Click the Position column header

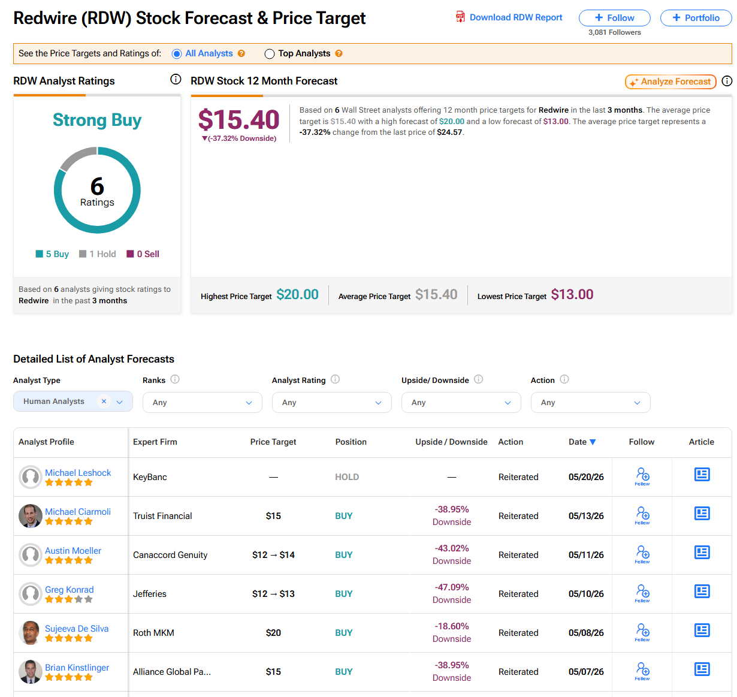point(351,442)
